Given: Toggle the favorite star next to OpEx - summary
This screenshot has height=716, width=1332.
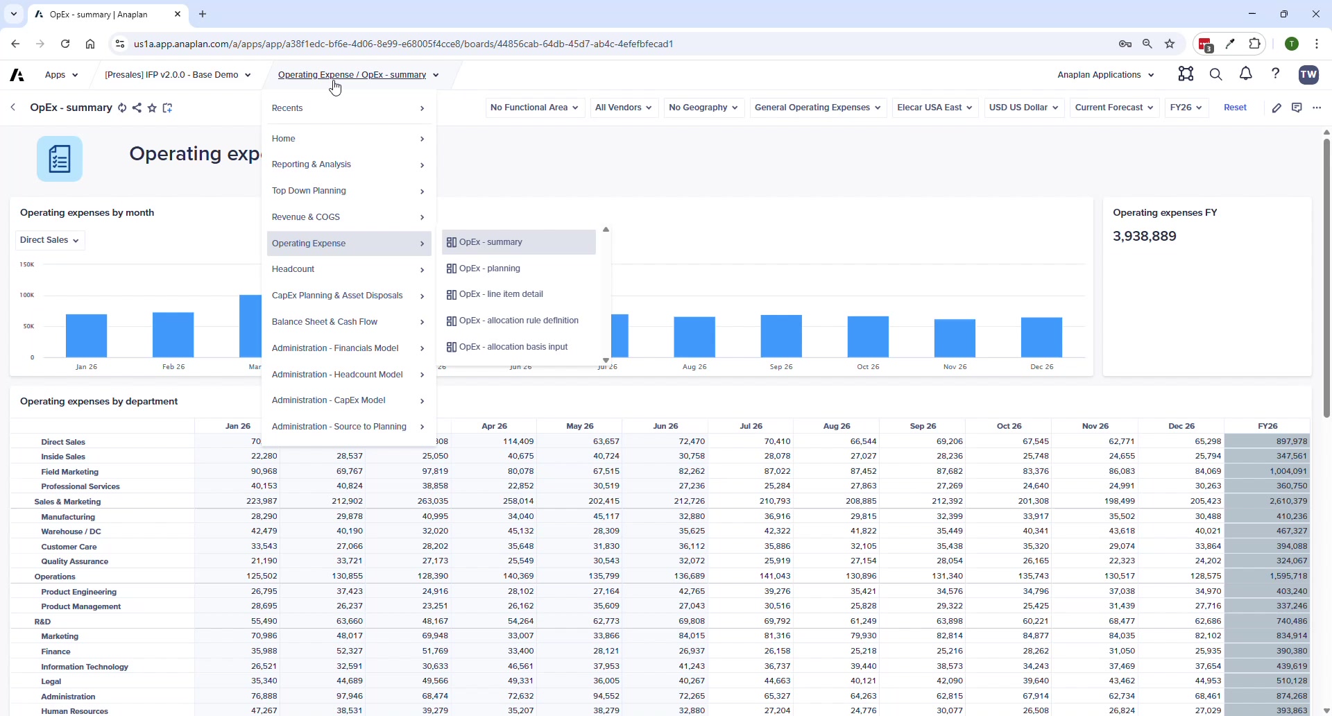Looking at the screenshot, I should (153, 108).
